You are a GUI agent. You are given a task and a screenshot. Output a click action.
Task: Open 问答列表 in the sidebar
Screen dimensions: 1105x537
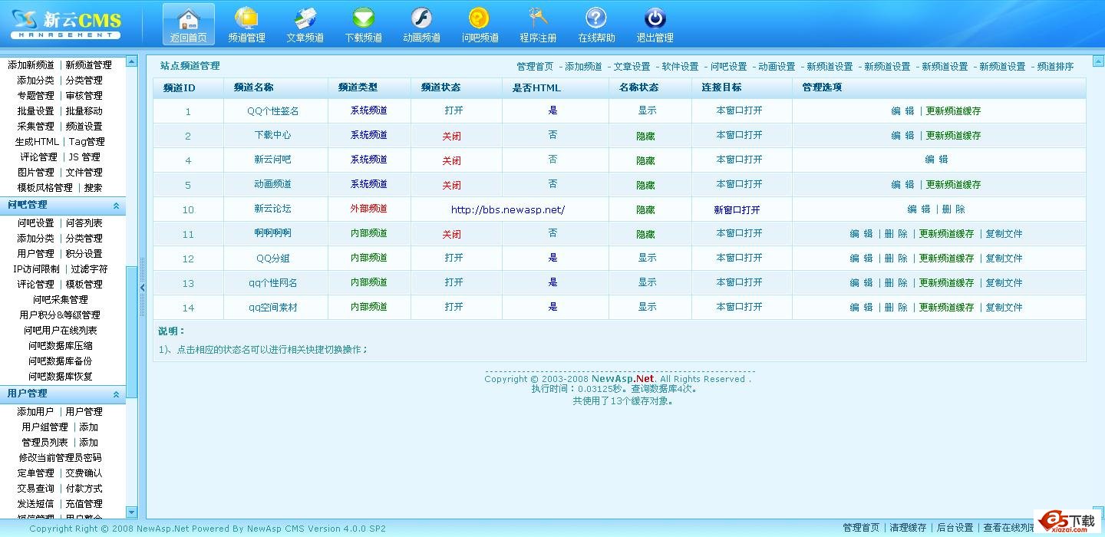click(84, 223)
